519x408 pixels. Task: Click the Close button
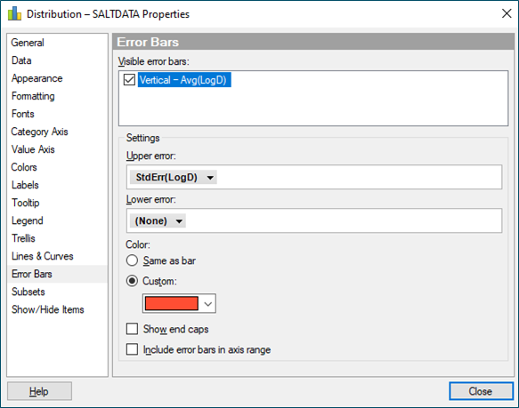(481, 391)
